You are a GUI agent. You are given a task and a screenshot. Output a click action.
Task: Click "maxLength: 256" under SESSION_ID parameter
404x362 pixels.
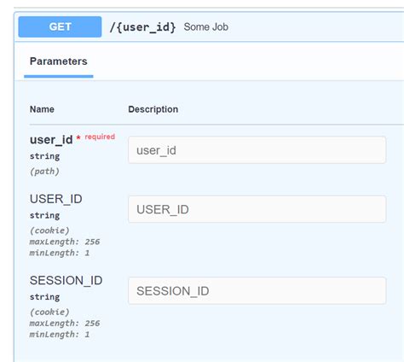pos(65,324)
